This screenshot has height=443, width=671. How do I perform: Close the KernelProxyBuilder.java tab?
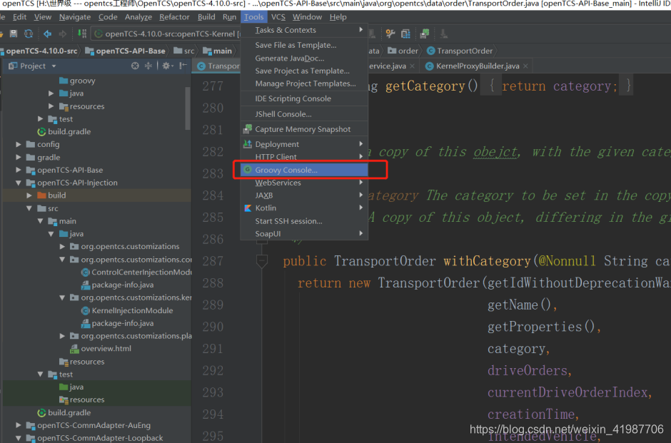525,66
